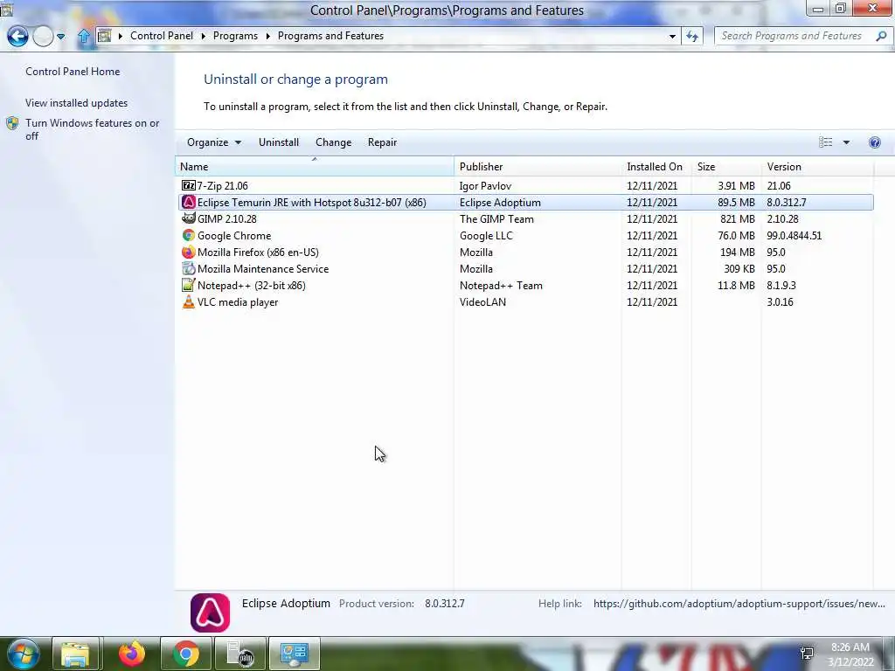Open the Organize dropdown menu
Viewport: 895px width, 671px height.
[x=214, y=142]
